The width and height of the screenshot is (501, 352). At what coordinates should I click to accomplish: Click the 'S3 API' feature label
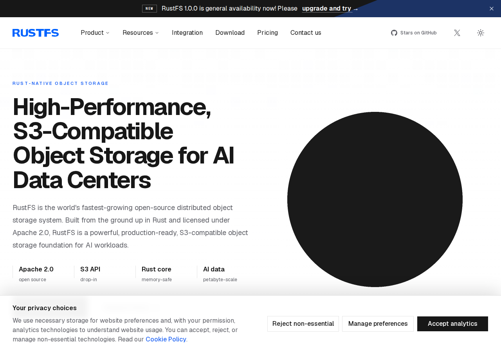tap(90, 269)
